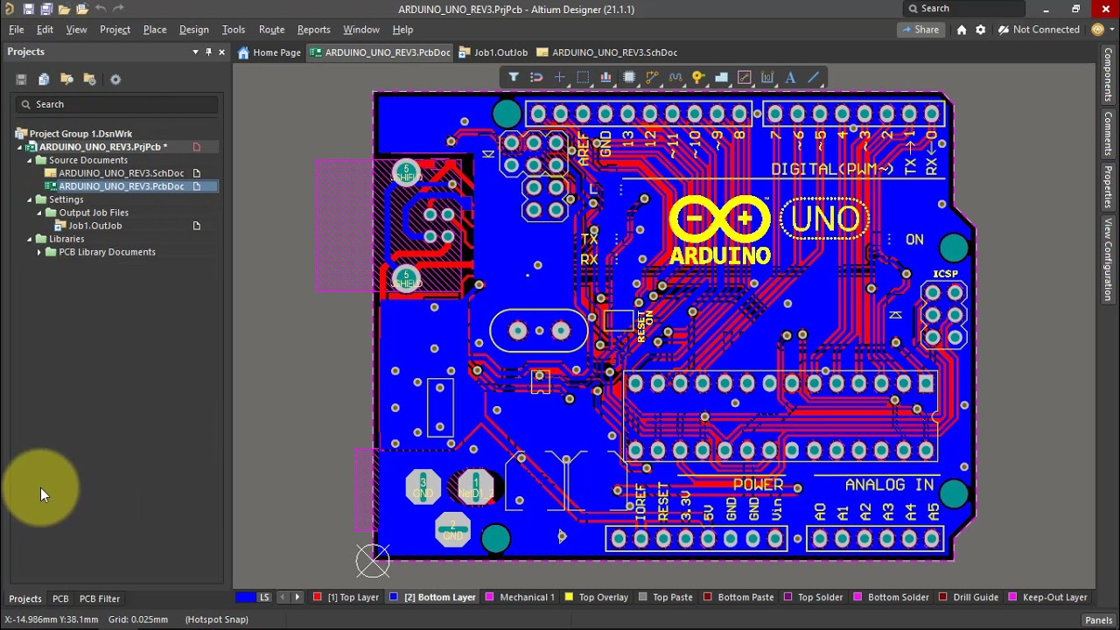Image resolution: width=1120 pixels, height=630 pixels.
Task: Start interactive routing tool
Action: click(652, 78)
